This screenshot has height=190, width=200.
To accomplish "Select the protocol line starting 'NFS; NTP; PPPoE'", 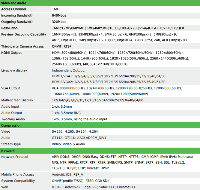I will (x=118, y=162).
